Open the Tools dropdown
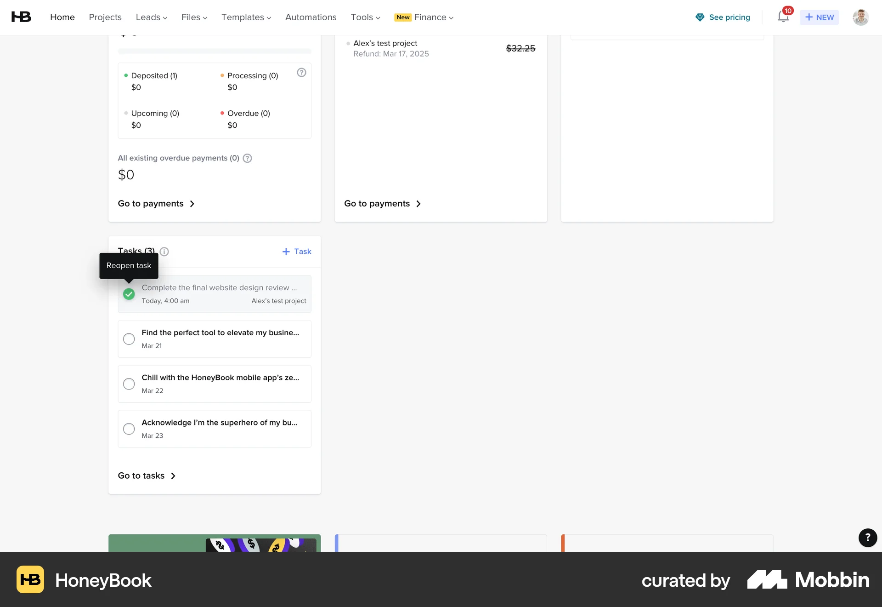The width and height of the screenshot is (882, 607). (x=365, y=17)
